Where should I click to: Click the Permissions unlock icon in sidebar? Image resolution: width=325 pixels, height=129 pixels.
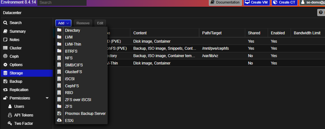tap(5, 98)
